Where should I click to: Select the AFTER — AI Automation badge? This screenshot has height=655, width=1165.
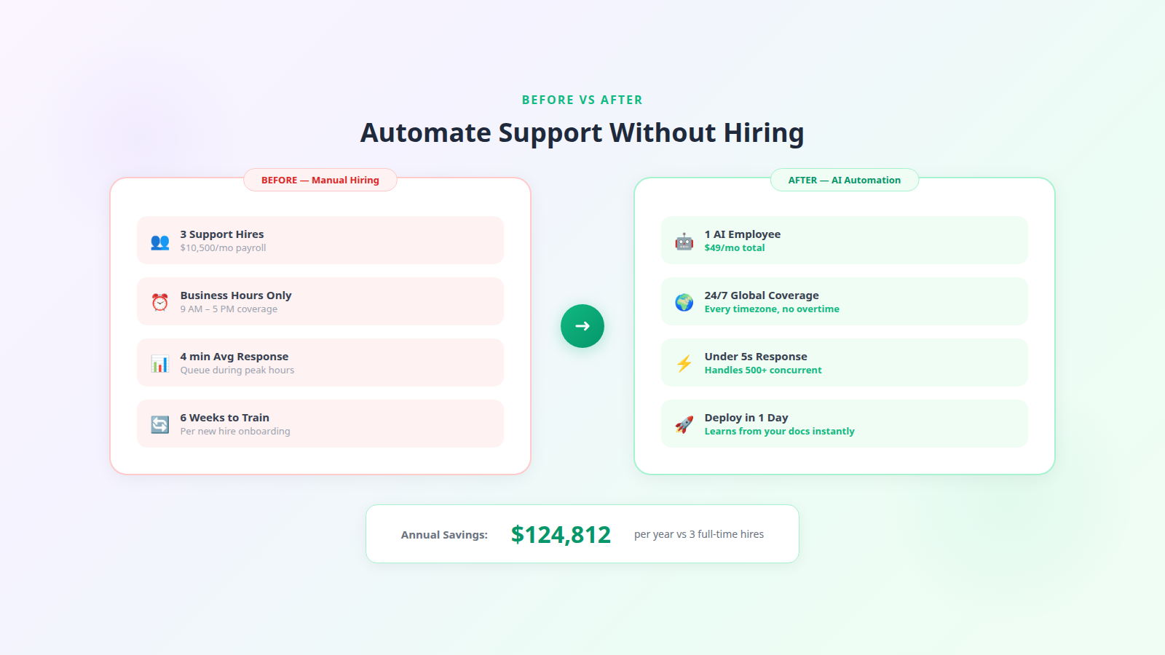(x=845, y=180)
